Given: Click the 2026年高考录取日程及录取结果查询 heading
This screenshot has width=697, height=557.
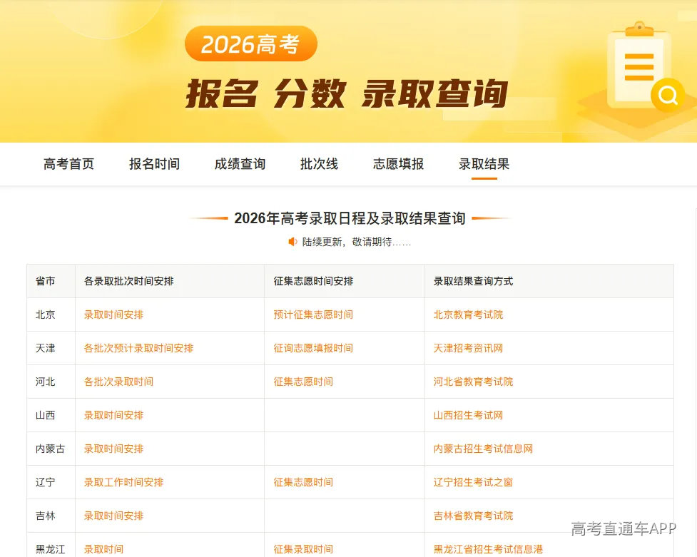Looking at the screenshot, I should coord(350,218).
